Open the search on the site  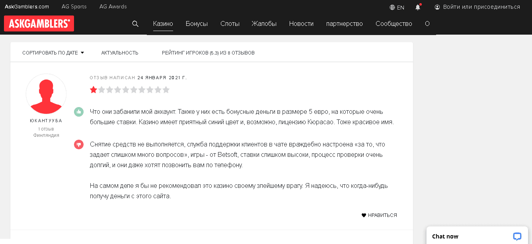(x=135, y=24)
